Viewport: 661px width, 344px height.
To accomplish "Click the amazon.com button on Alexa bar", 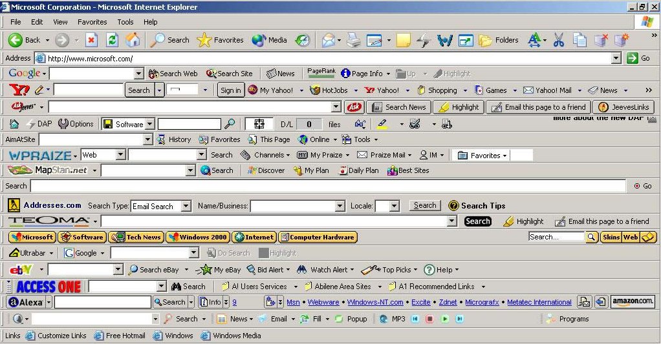I will pos(633,301).
